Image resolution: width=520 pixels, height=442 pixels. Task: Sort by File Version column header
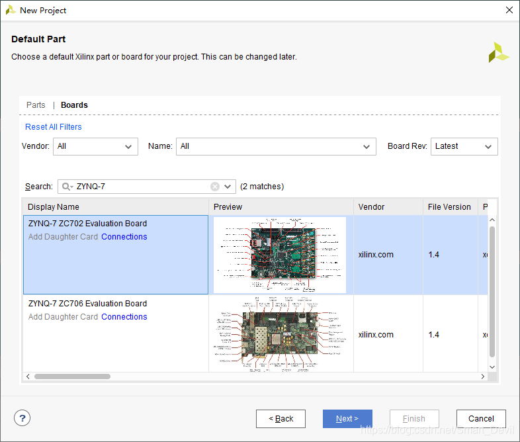coord(451,207)
